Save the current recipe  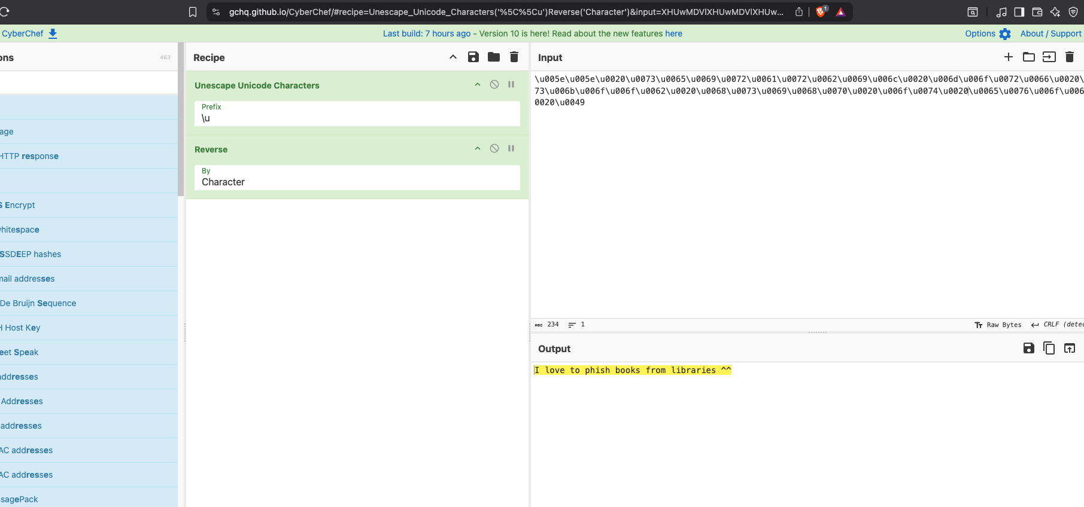pos(473,57)
